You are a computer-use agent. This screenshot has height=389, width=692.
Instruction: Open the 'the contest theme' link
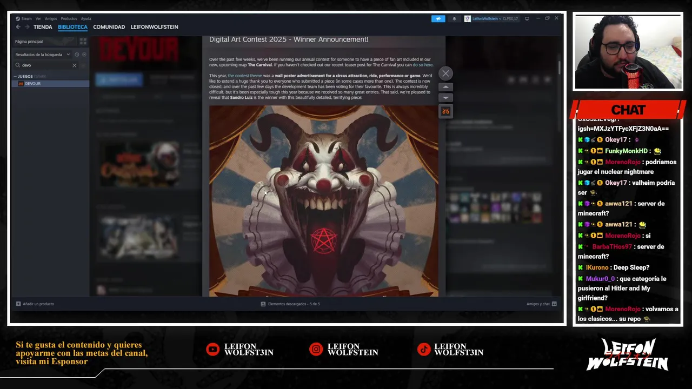245,76
